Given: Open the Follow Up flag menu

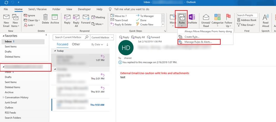Looking at the screenshot, I should point(228,21).
